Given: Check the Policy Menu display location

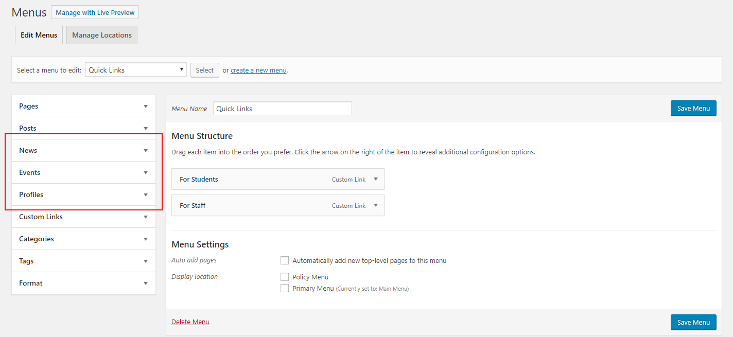Looking at the screenshot, I should click(285, 277).
